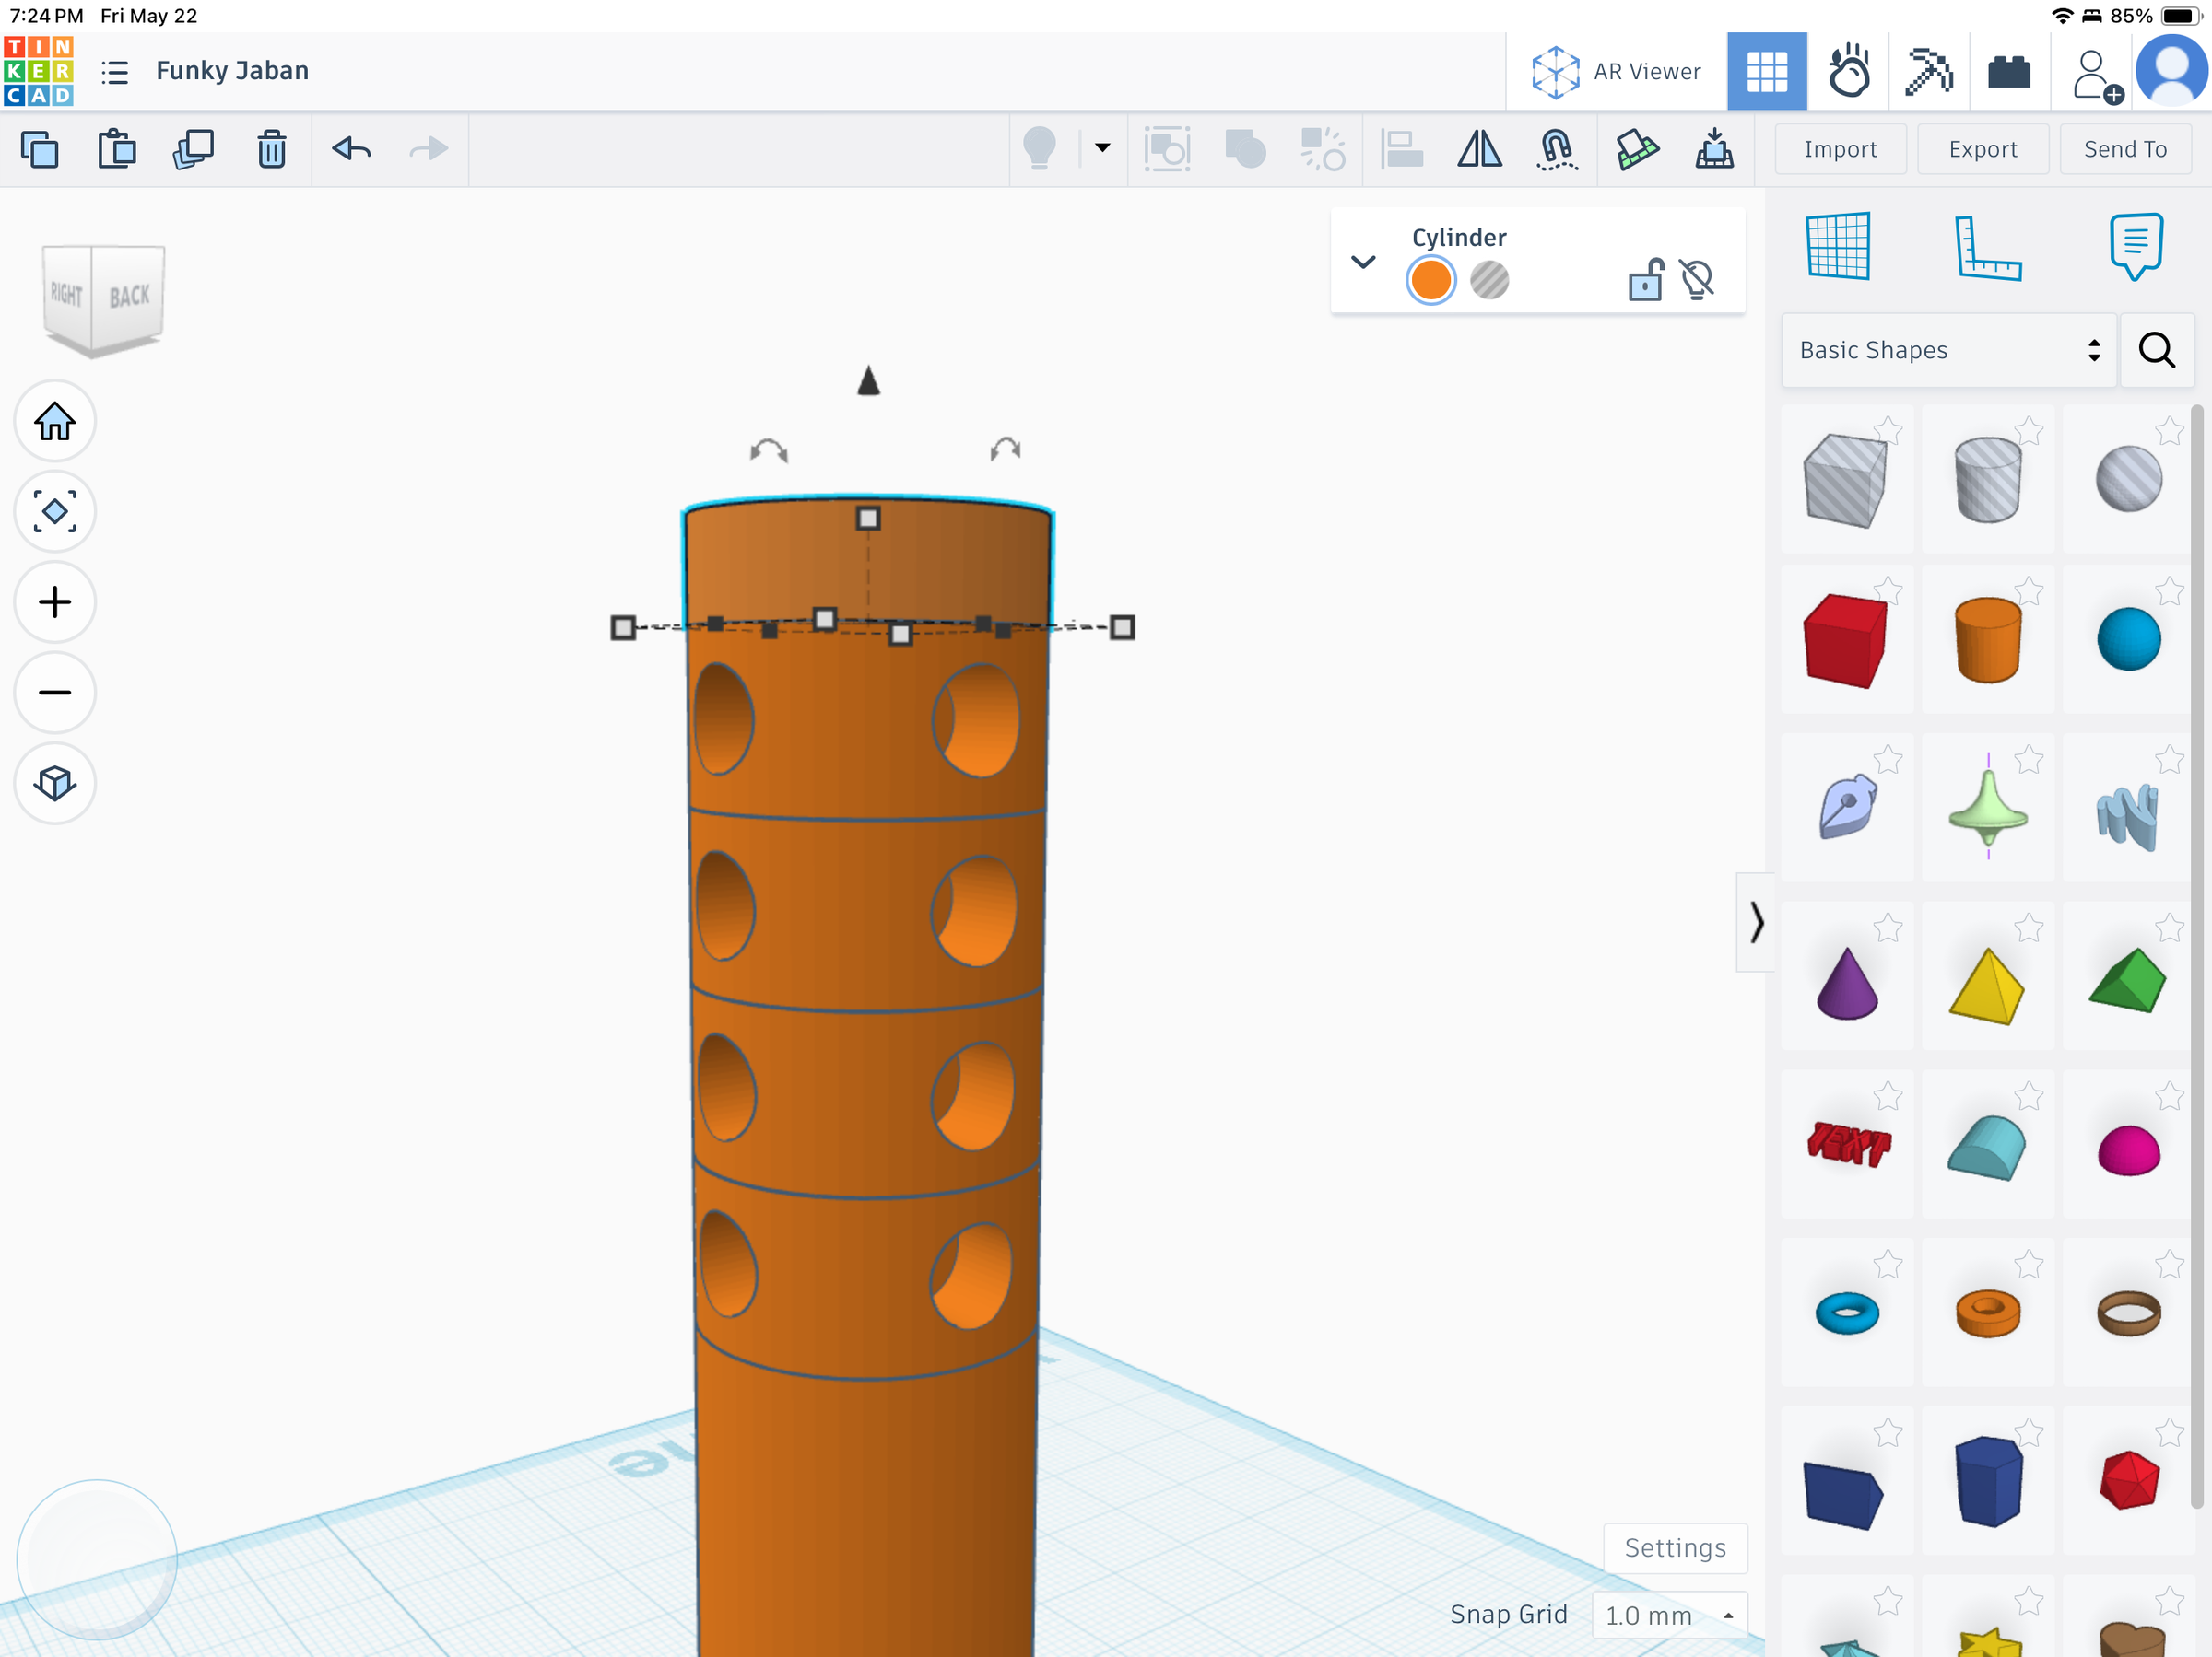Favorite the red Box shape star
This screenshot has height=1657, width=2212.
coord(1888,589)
